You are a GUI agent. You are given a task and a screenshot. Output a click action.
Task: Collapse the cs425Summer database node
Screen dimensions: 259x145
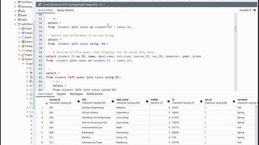[15, 24]
